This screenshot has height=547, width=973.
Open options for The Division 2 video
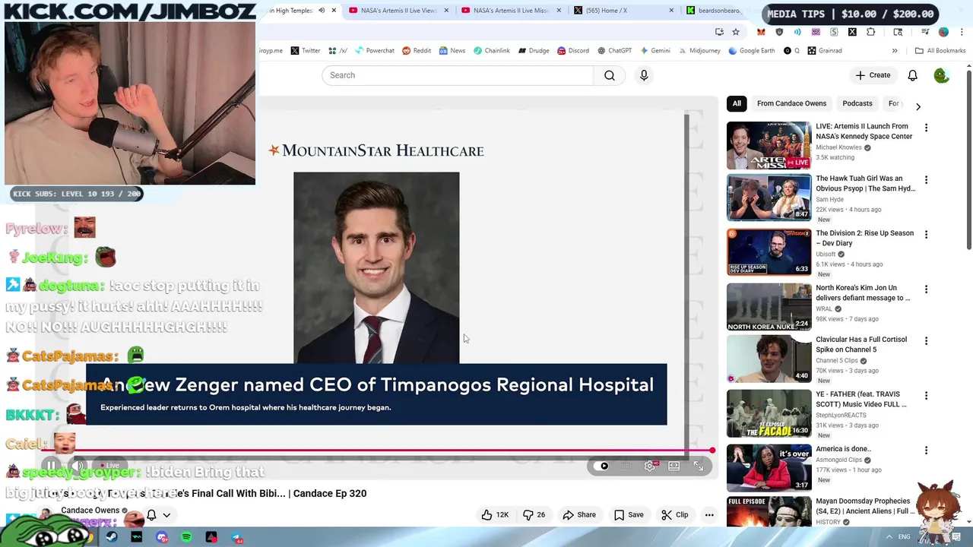926,235
